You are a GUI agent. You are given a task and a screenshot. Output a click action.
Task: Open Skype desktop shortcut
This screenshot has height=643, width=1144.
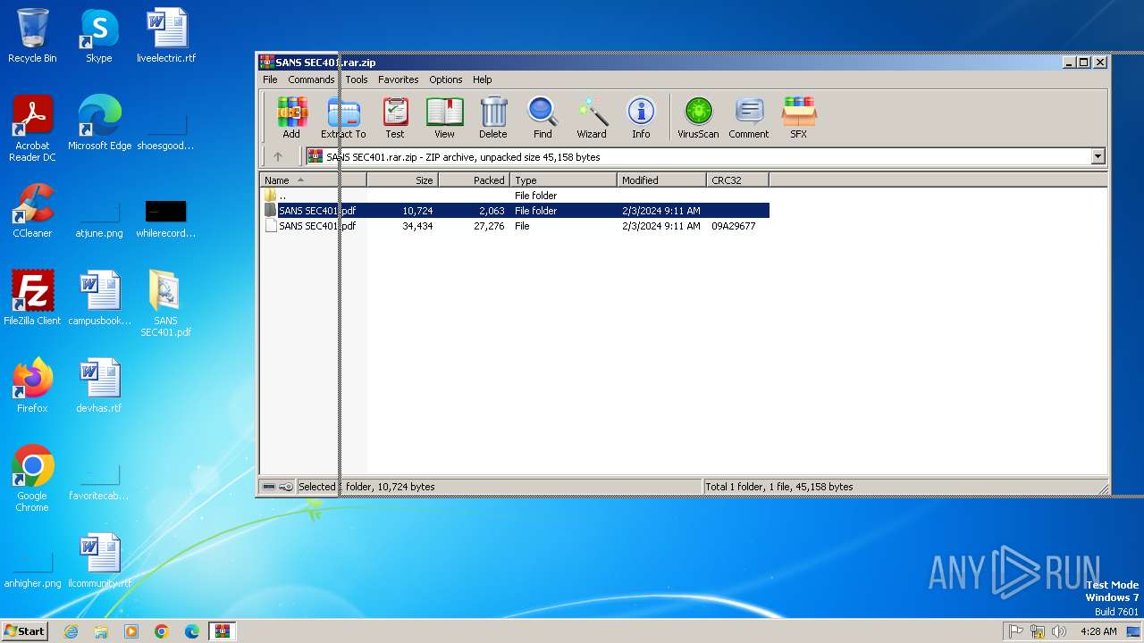(x=98, y=37)
